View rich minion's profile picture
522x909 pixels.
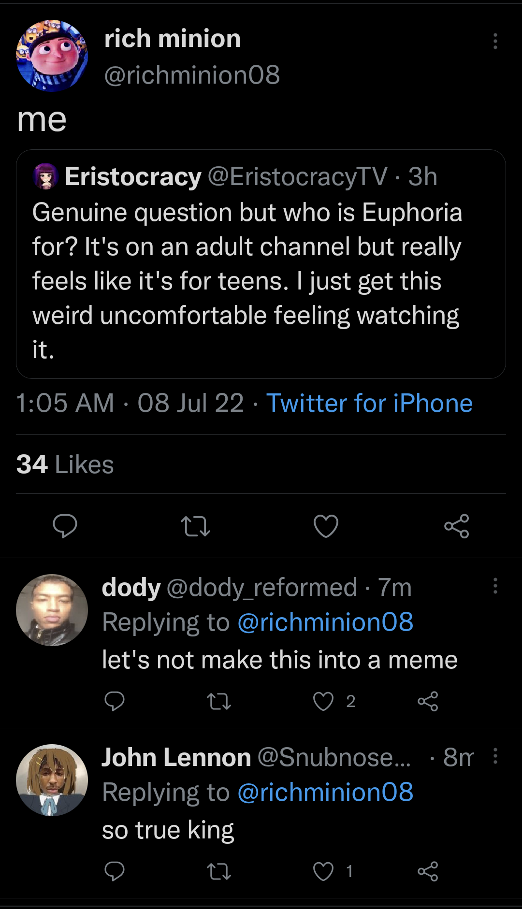coord(52,56)
